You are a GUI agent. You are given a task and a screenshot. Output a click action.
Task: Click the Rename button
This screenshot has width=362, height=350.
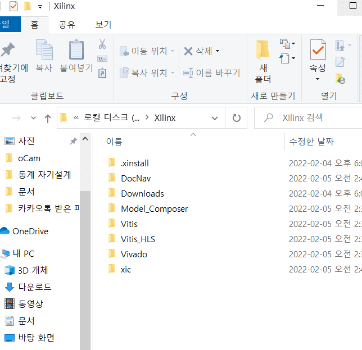[x=212, y=73]
